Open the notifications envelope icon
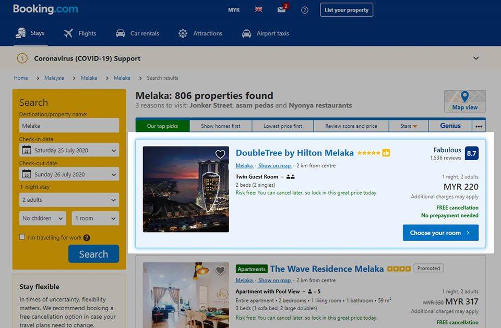The height and width of the screenshot is (328, 501). (281, 9)
